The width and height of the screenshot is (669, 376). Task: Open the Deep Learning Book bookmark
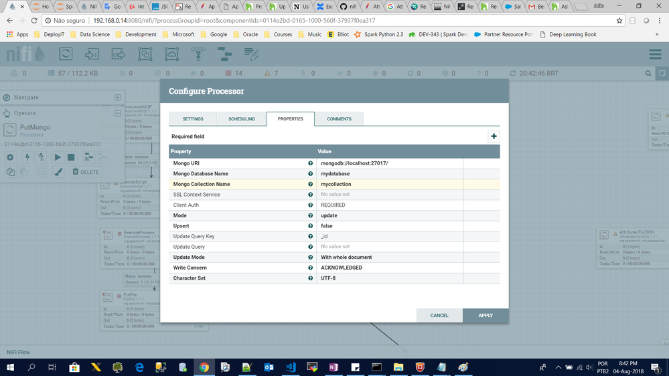point(568,35)
